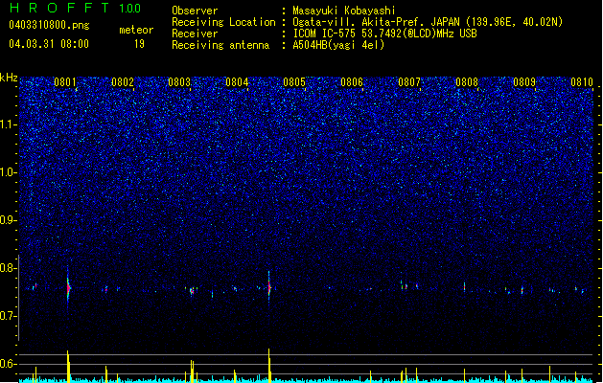Click receiver text ICOM IC-575 53.7492
Image resolution: width=603 pixels, height=383 pixels.
[345, 34]
